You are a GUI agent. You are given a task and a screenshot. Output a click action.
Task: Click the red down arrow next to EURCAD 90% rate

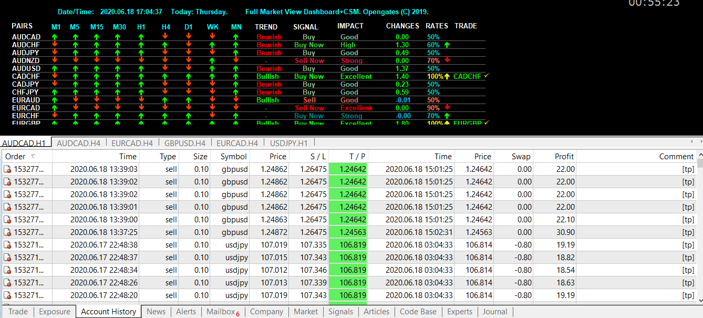click(x=447, y=107)
